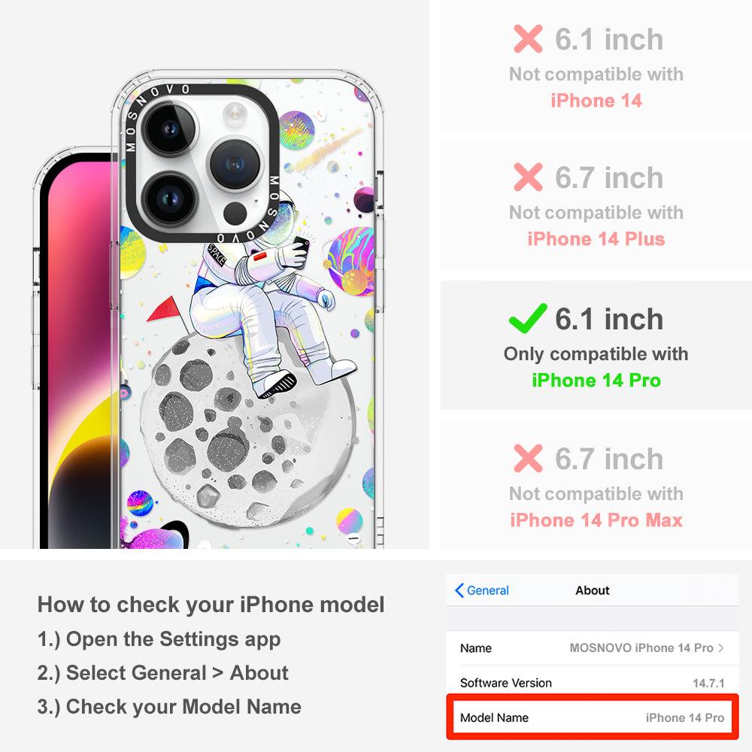The image size is (752, 752).
Task: Click the green checkmark for iPhone 14 Pro
Action: point(528,318)
